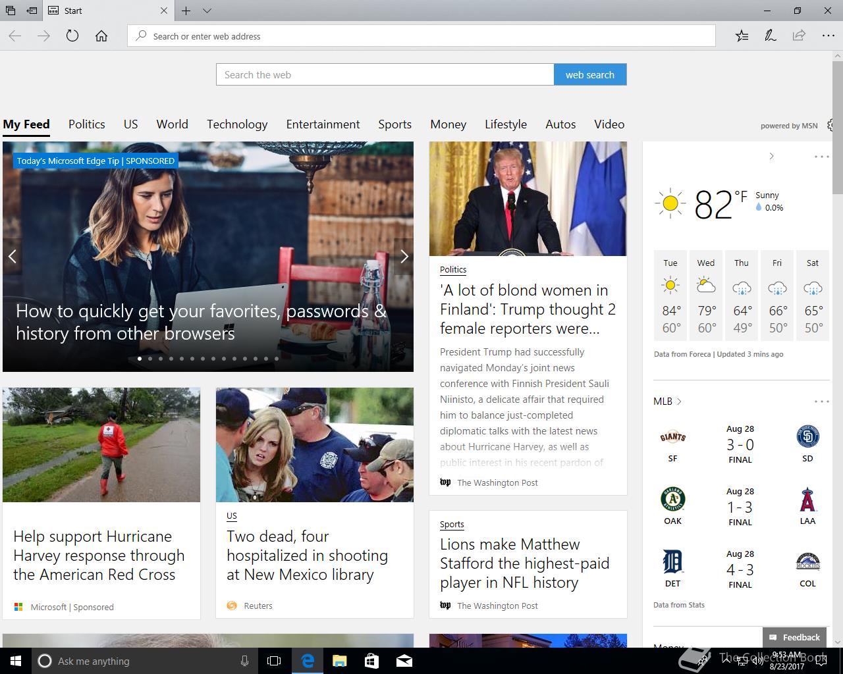Screen dimensions: 843x674
Task: Show tab previews chevron next to new tab
Action: tap(207, 11)
